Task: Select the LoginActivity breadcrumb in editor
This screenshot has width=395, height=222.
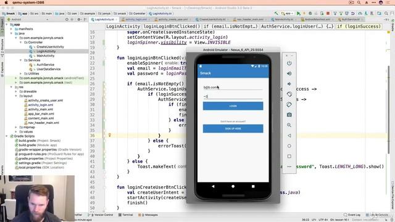Action: 123,27
